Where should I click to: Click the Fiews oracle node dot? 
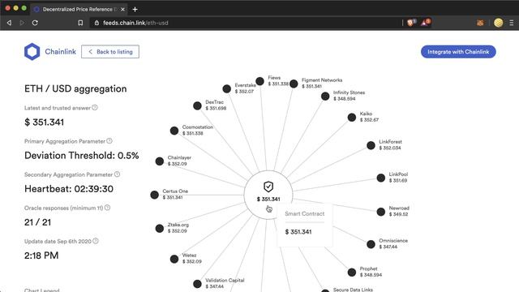(x=259, y=81)
